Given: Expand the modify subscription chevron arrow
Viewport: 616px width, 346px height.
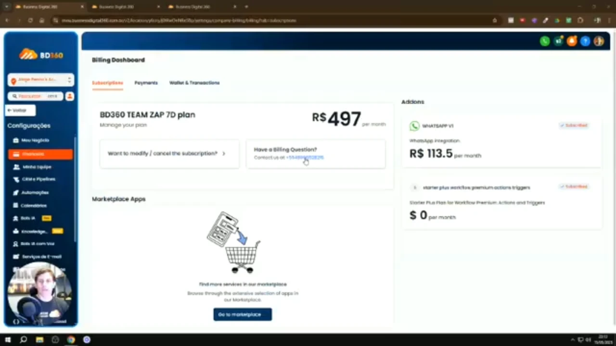Looking at the screenshot, I should 224,154.
